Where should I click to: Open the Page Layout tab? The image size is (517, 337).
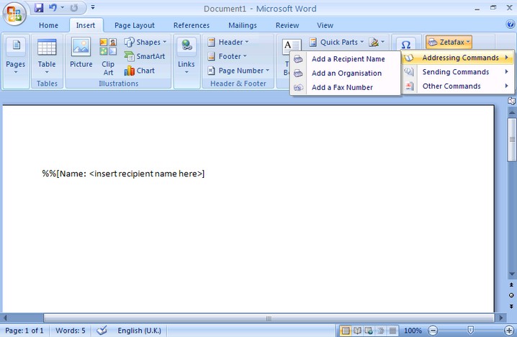click(135, 25)
